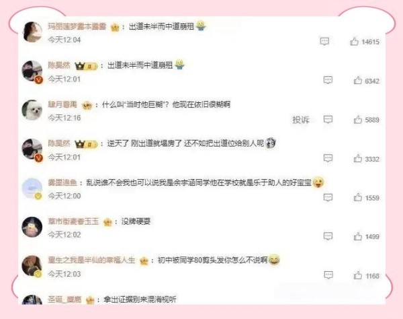This screenshot has height=319, width=403.
Task: Reply to the comment with 1559 likes
Action: [328, 197]
